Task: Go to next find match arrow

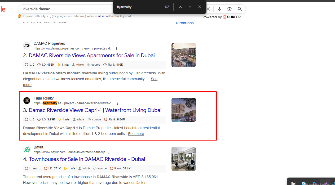Action: tap(190, 7)
